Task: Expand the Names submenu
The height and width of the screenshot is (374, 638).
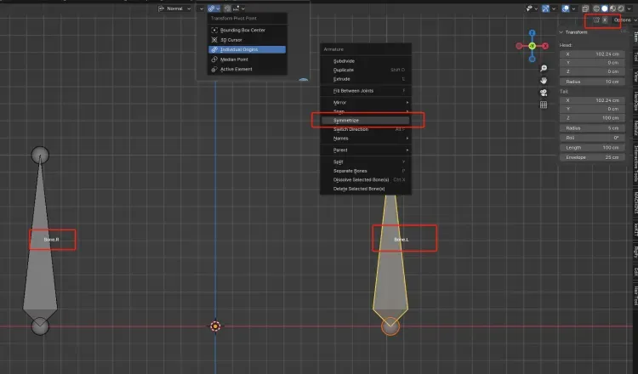Action: click(366, 139)
